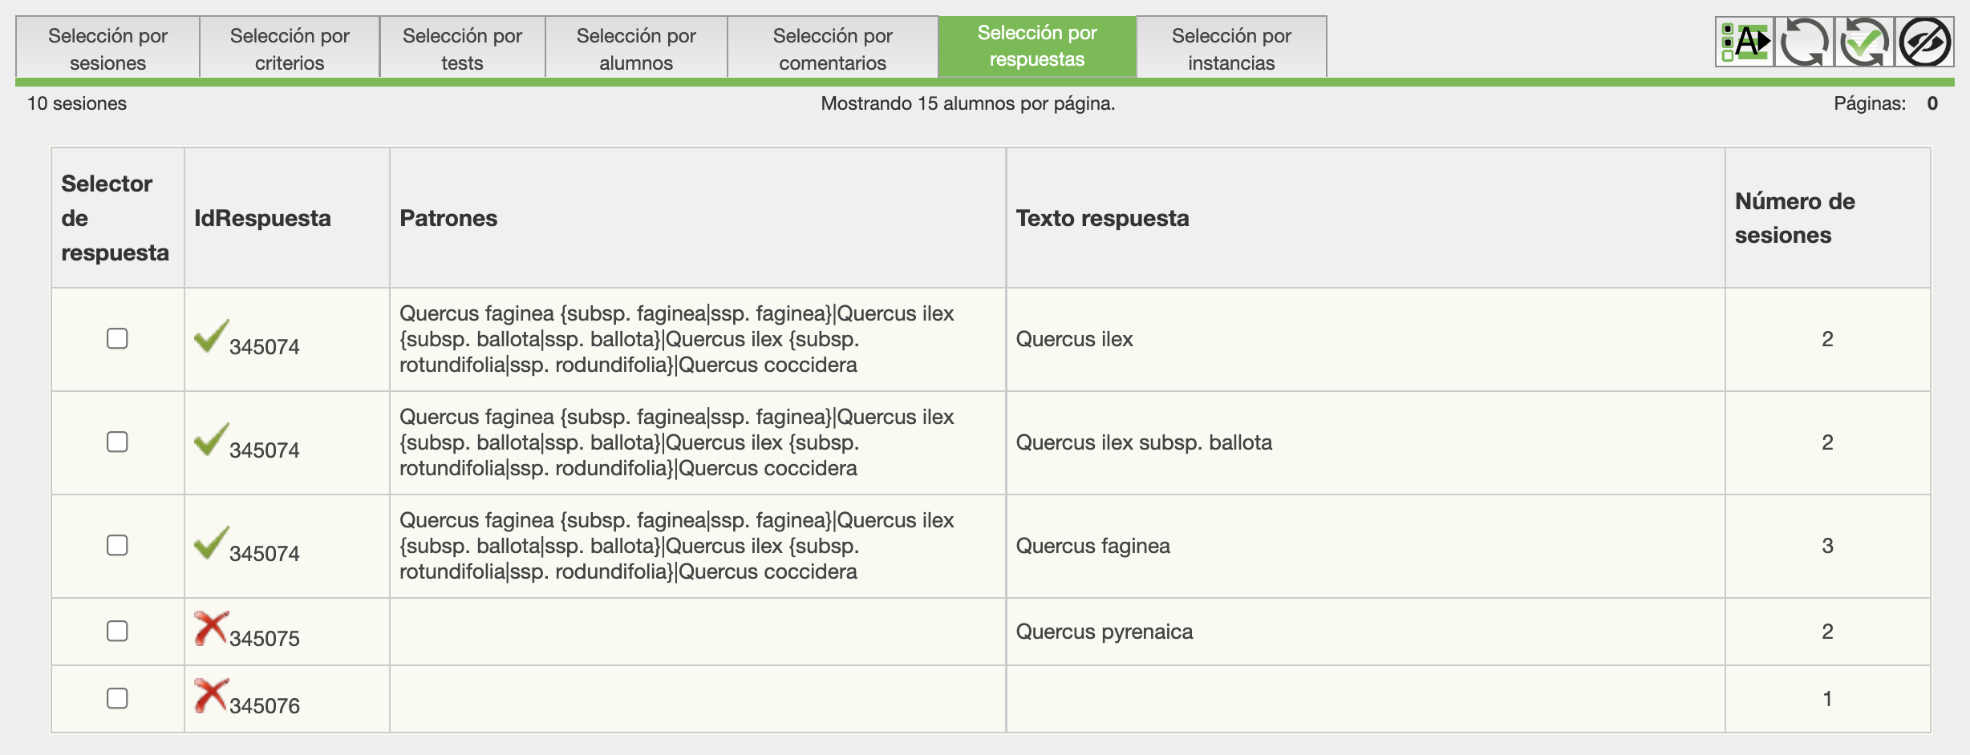Click red X icon next to 345075

click(211, 629)
